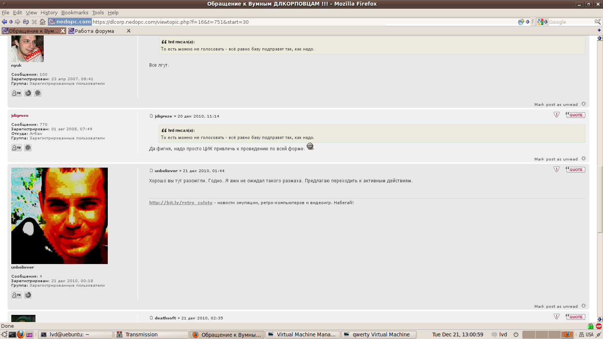
Task: Open nyuk's website globe icon
Action: (28, 93)
